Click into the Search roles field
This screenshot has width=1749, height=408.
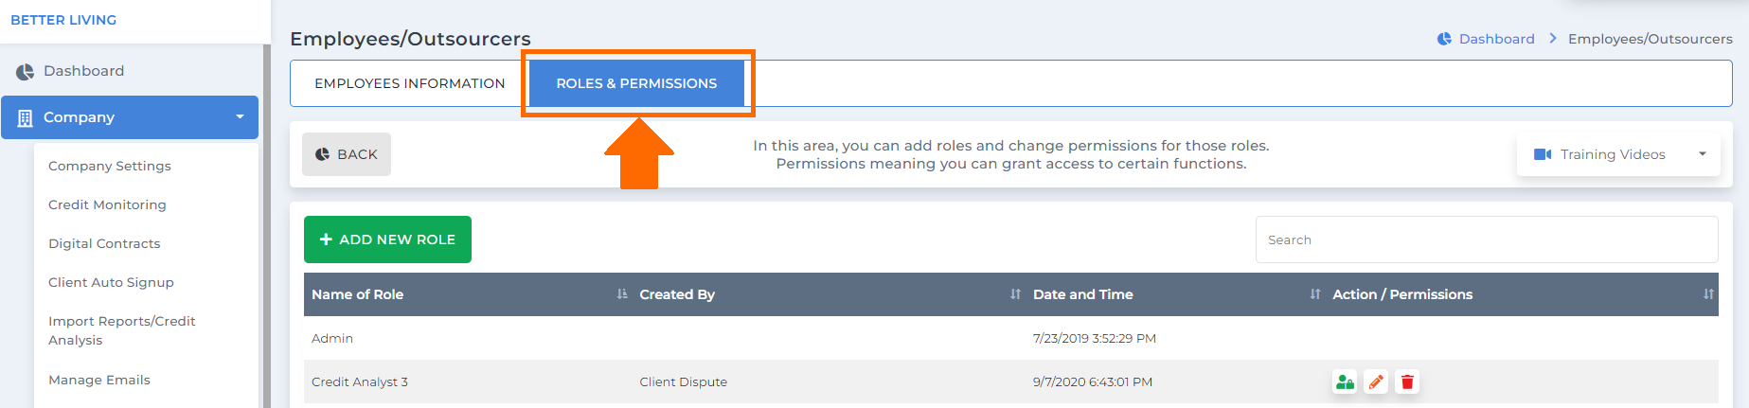click(1487, 239)
